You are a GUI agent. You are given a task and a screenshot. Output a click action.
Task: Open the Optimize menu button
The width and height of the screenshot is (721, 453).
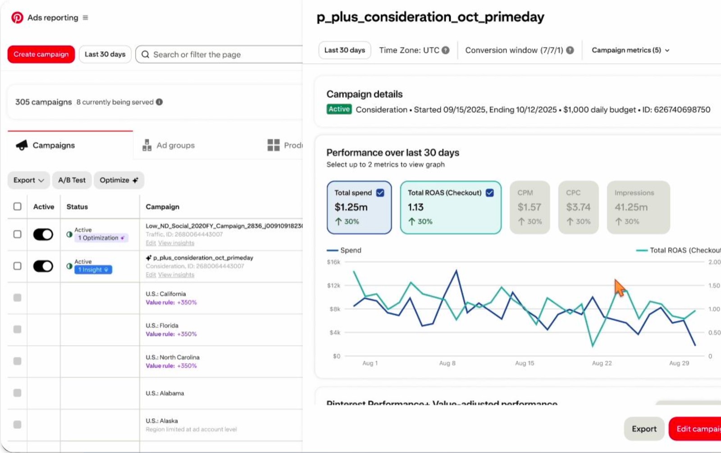click(119, 180)
